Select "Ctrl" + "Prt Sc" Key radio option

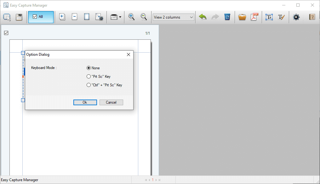89,85
